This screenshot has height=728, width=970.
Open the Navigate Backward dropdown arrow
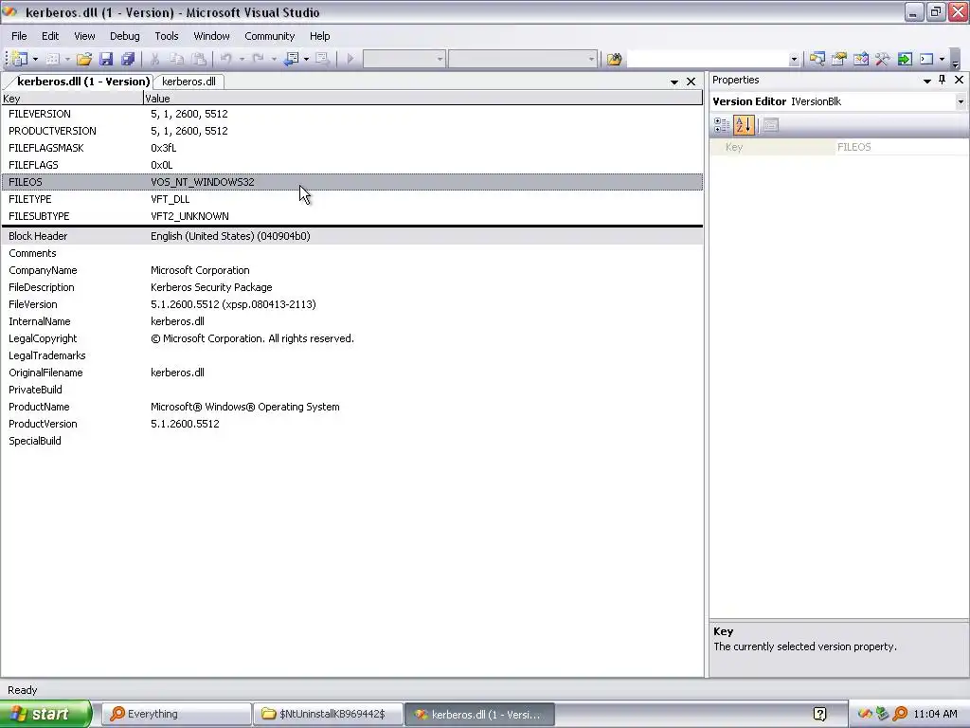[x=306, y=60]
